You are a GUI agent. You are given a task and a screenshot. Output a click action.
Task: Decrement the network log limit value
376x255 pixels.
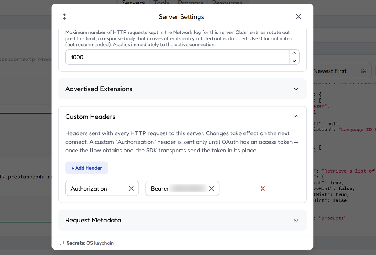pos(294,61)
